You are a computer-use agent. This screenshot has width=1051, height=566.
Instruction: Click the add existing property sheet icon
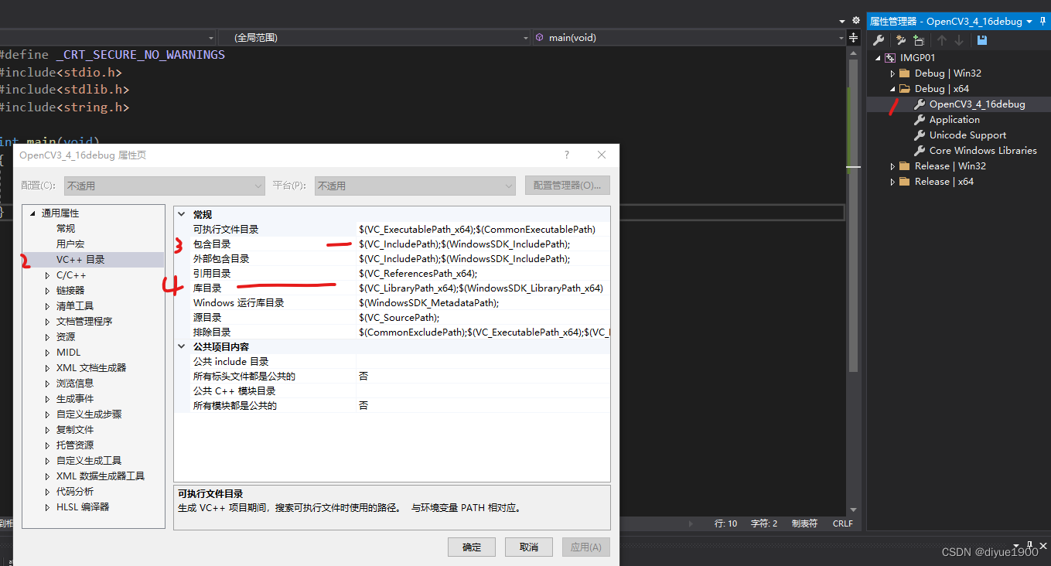tap(919, 40)
